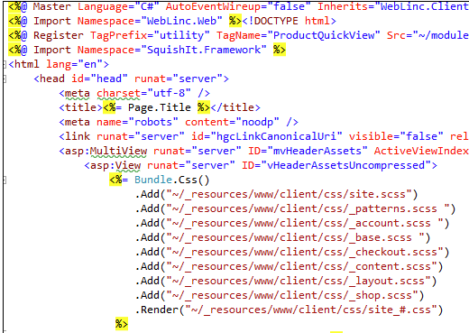Click the asp:MultiView tag name
The height and width of the screenshot is (333, 469).
[x=106, y=151]
